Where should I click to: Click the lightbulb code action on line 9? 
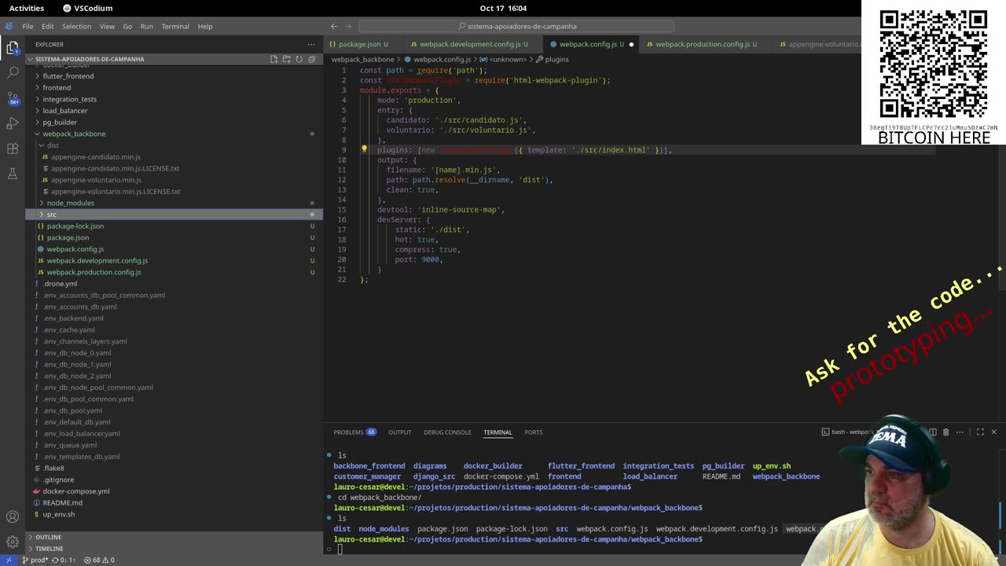364,149
